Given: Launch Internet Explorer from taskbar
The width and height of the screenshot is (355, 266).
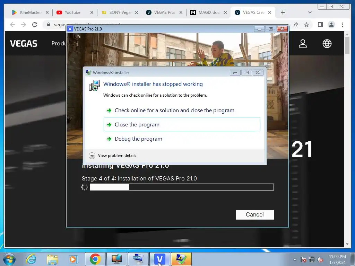Looking at the screenshot, I should (x=31, y=259).
